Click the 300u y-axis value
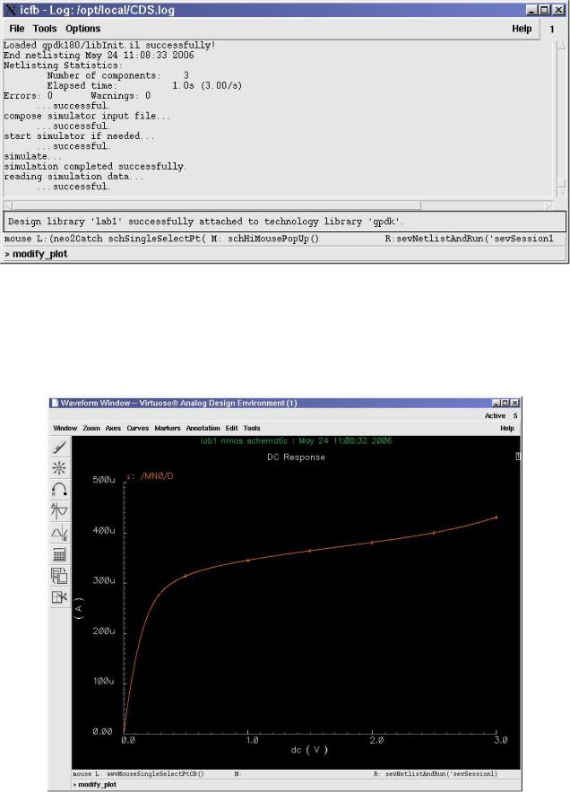Viewport: 570px width, 792px height. 104,581
